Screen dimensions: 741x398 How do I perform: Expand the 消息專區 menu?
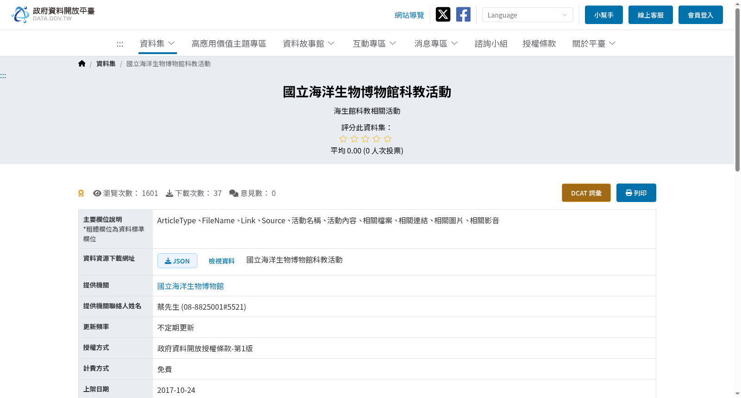[x=436, y=43]
